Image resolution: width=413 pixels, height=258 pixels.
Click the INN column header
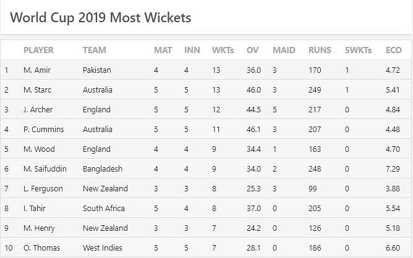coord(192,50)
